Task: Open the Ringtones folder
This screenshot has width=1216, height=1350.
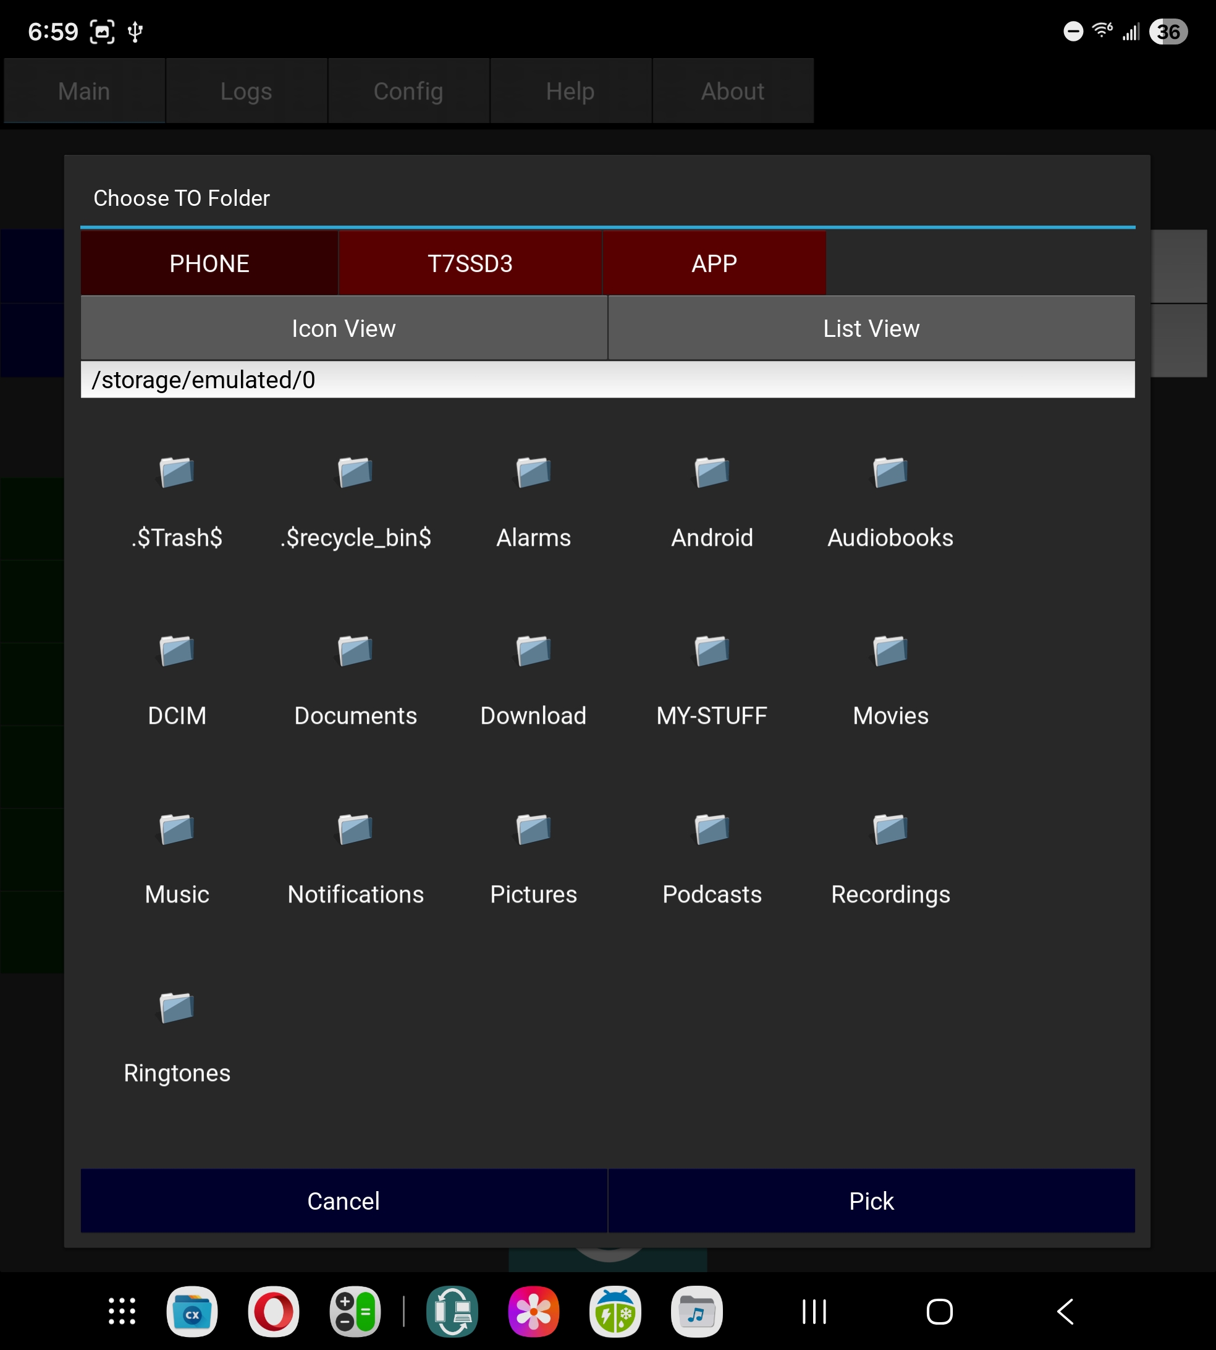Action: click(x=177, y=1008)
